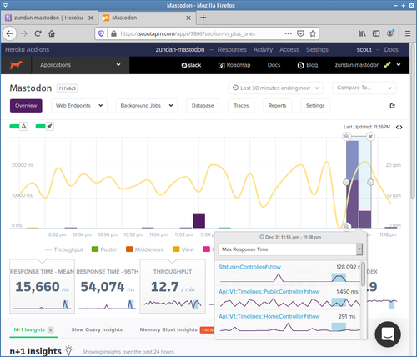This screenshot has height=357, width=417.
Task: Zoom in with top magnifier on selection
Action: pyautogui.click(x=346, y=137)
